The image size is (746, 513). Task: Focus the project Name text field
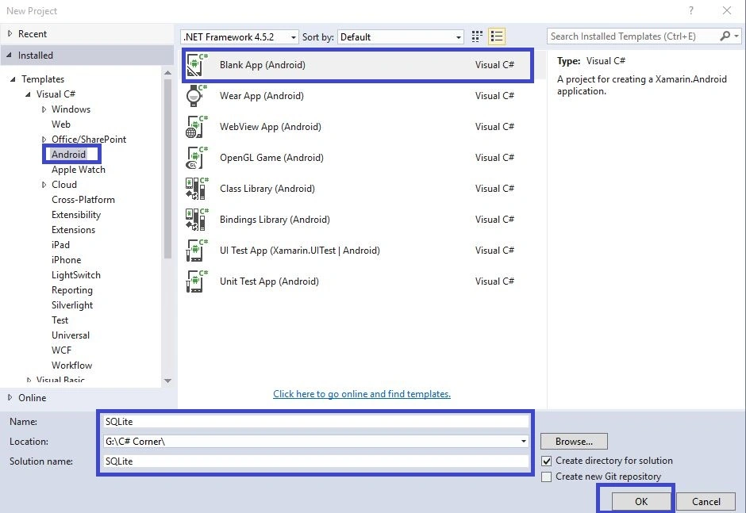316,421
